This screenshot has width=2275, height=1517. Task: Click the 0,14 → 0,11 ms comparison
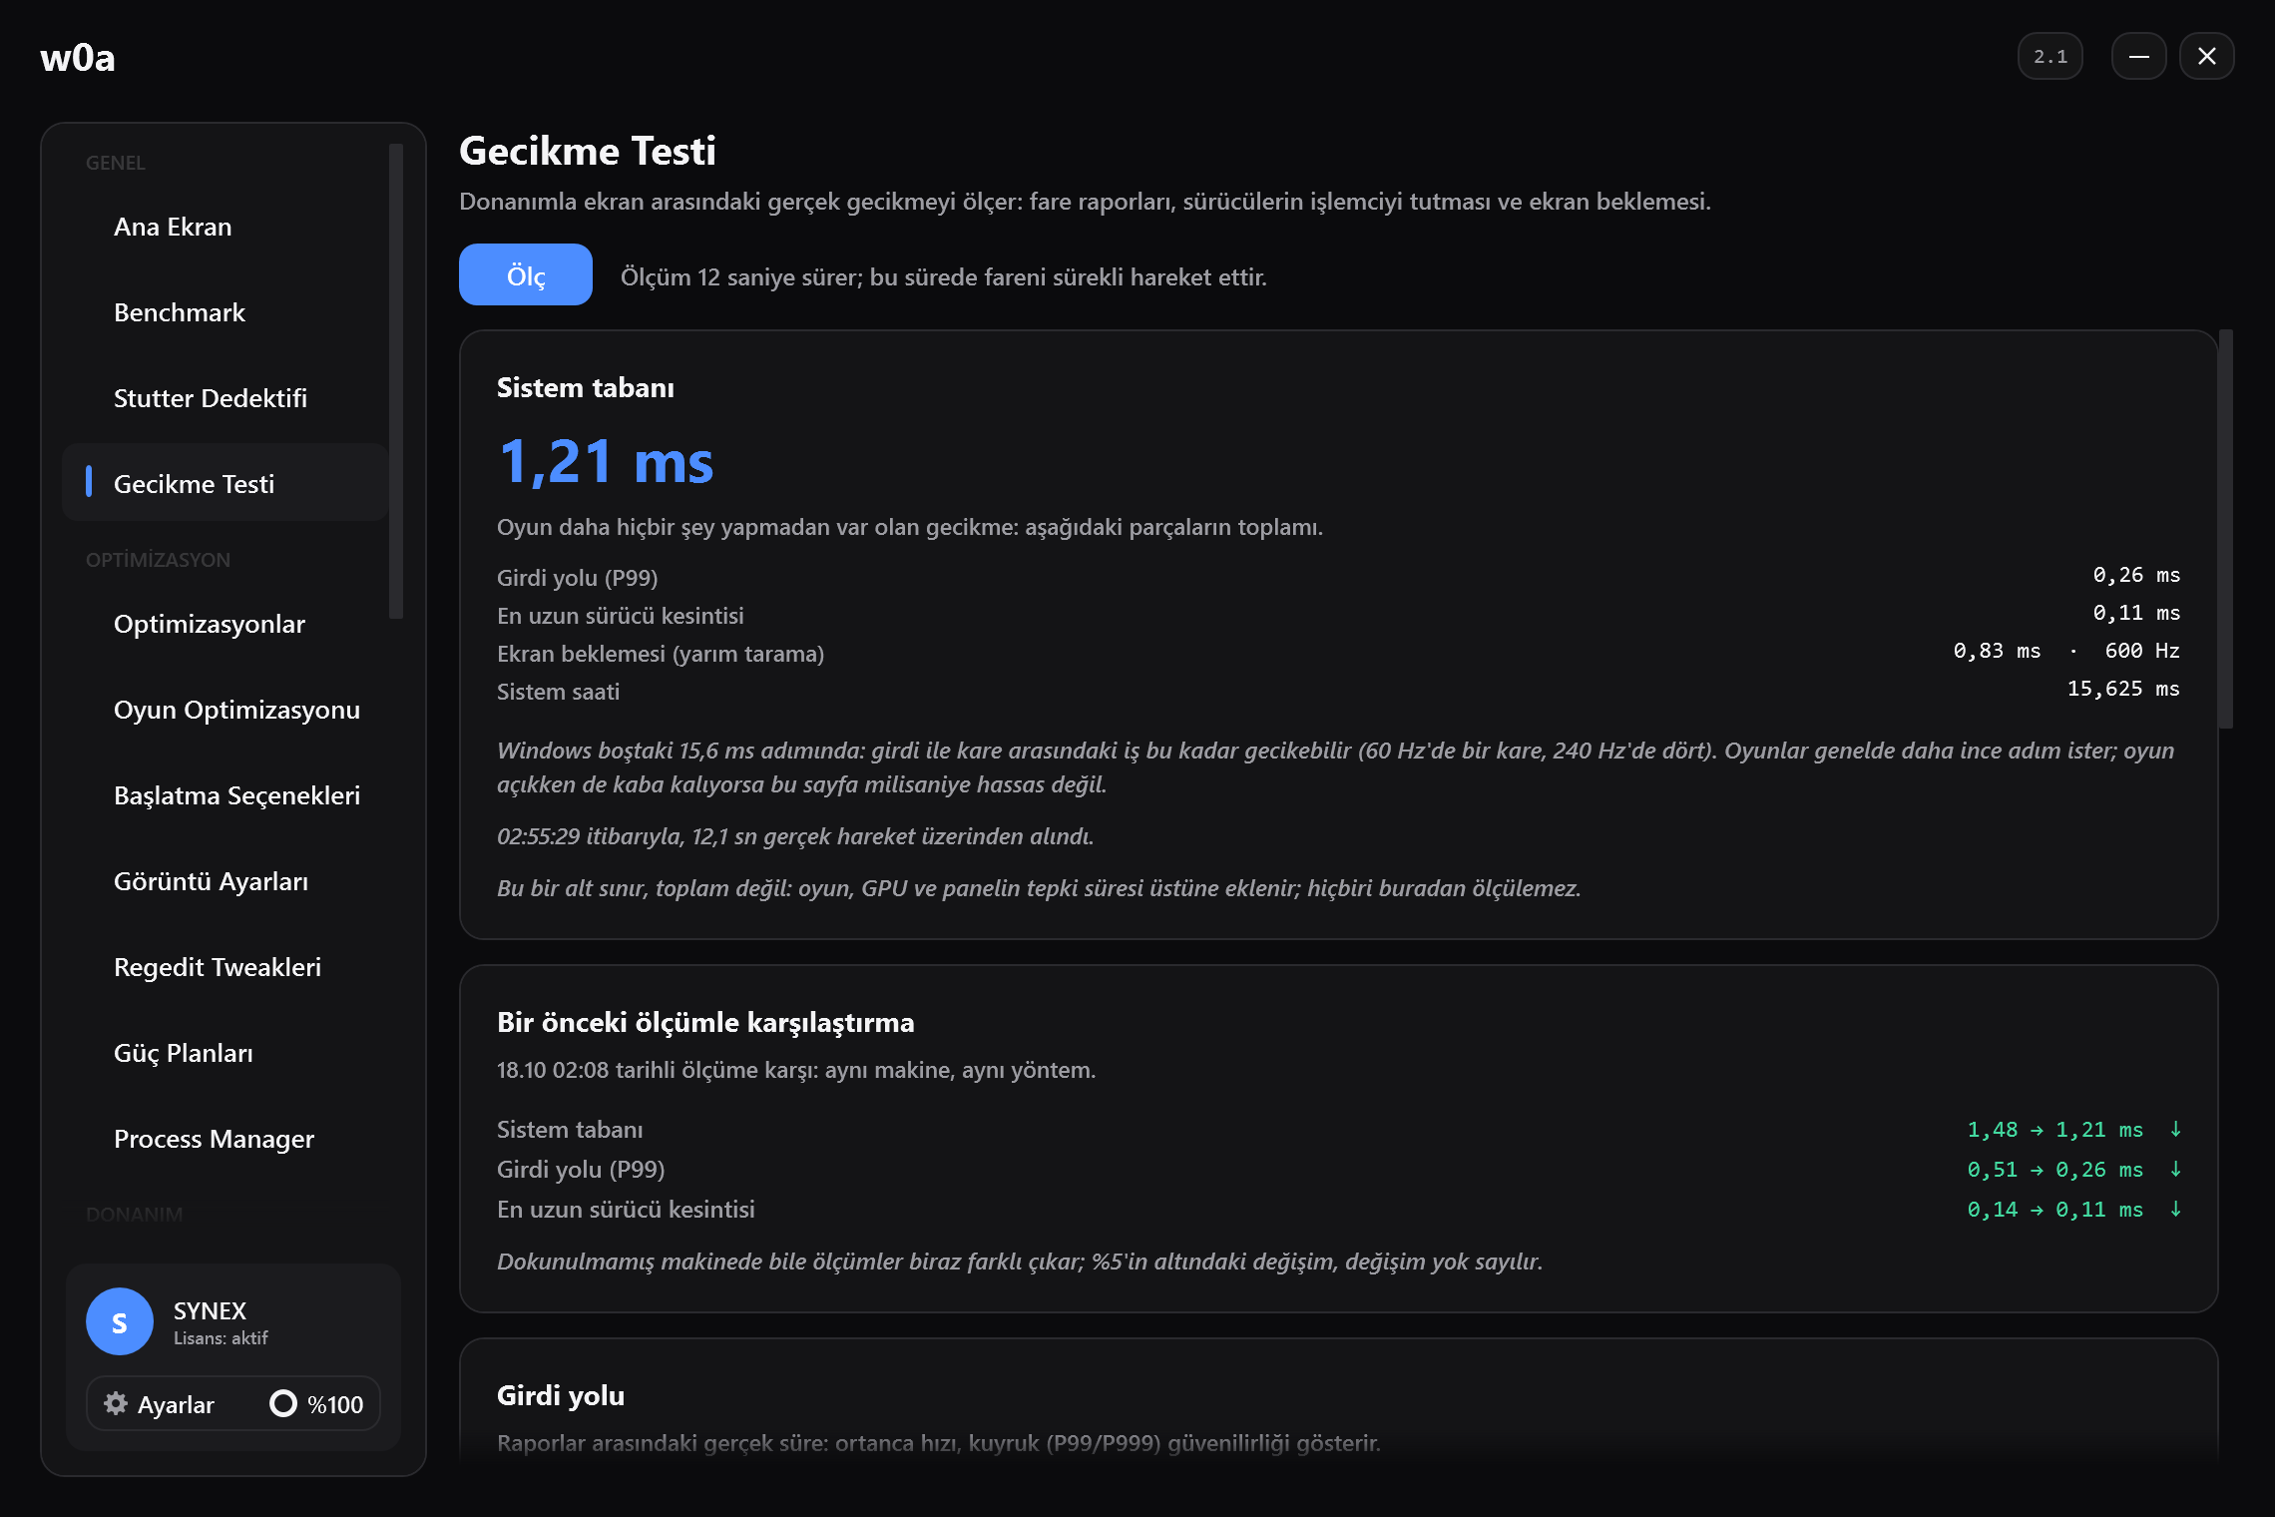pyautogui.click(x=2055, y=1210)
